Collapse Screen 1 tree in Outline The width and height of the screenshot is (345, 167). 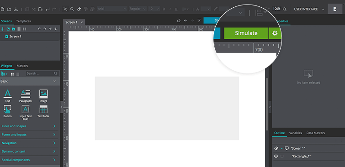[x=281, y=148]
